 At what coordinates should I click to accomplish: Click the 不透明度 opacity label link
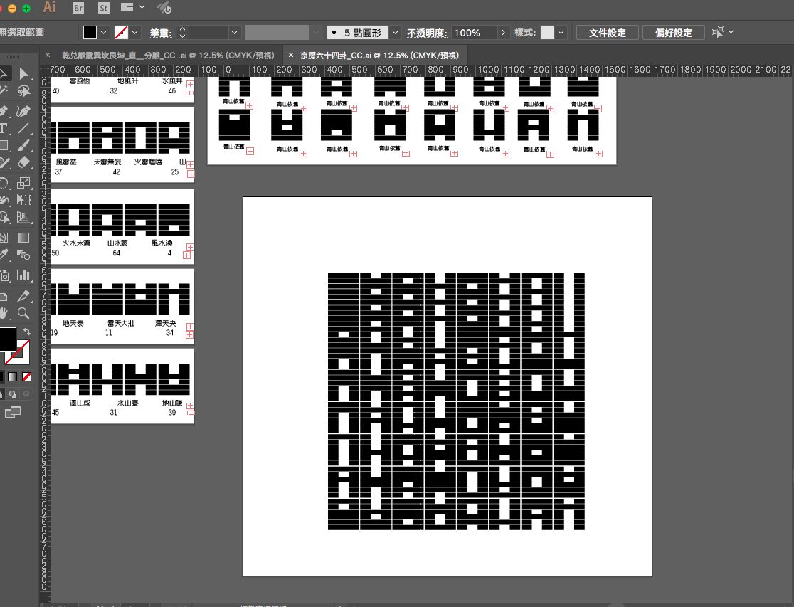click(427, 33)
